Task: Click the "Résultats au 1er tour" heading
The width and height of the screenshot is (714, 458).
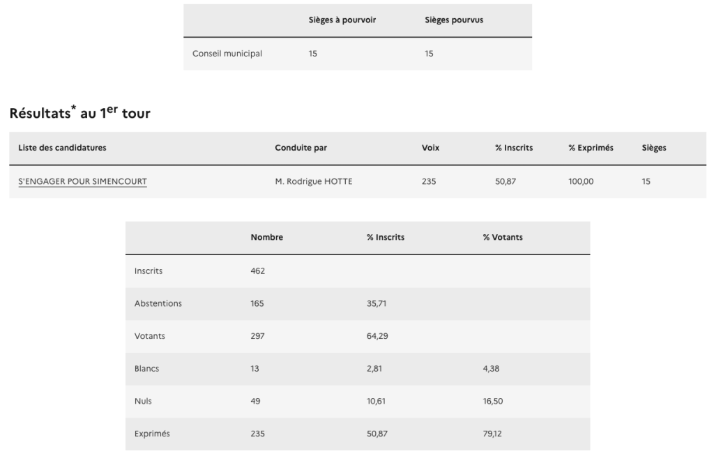Action: point(79,114)
